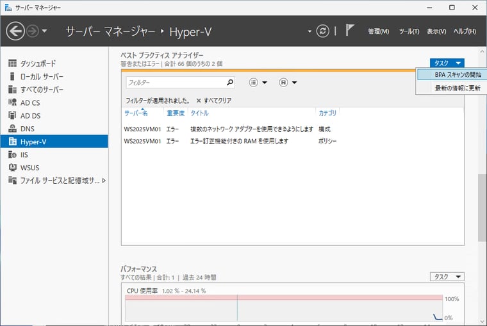This screenshot has height=326, width=487.
Task: Open the ツール(T) menu
Action: point(409,31)
